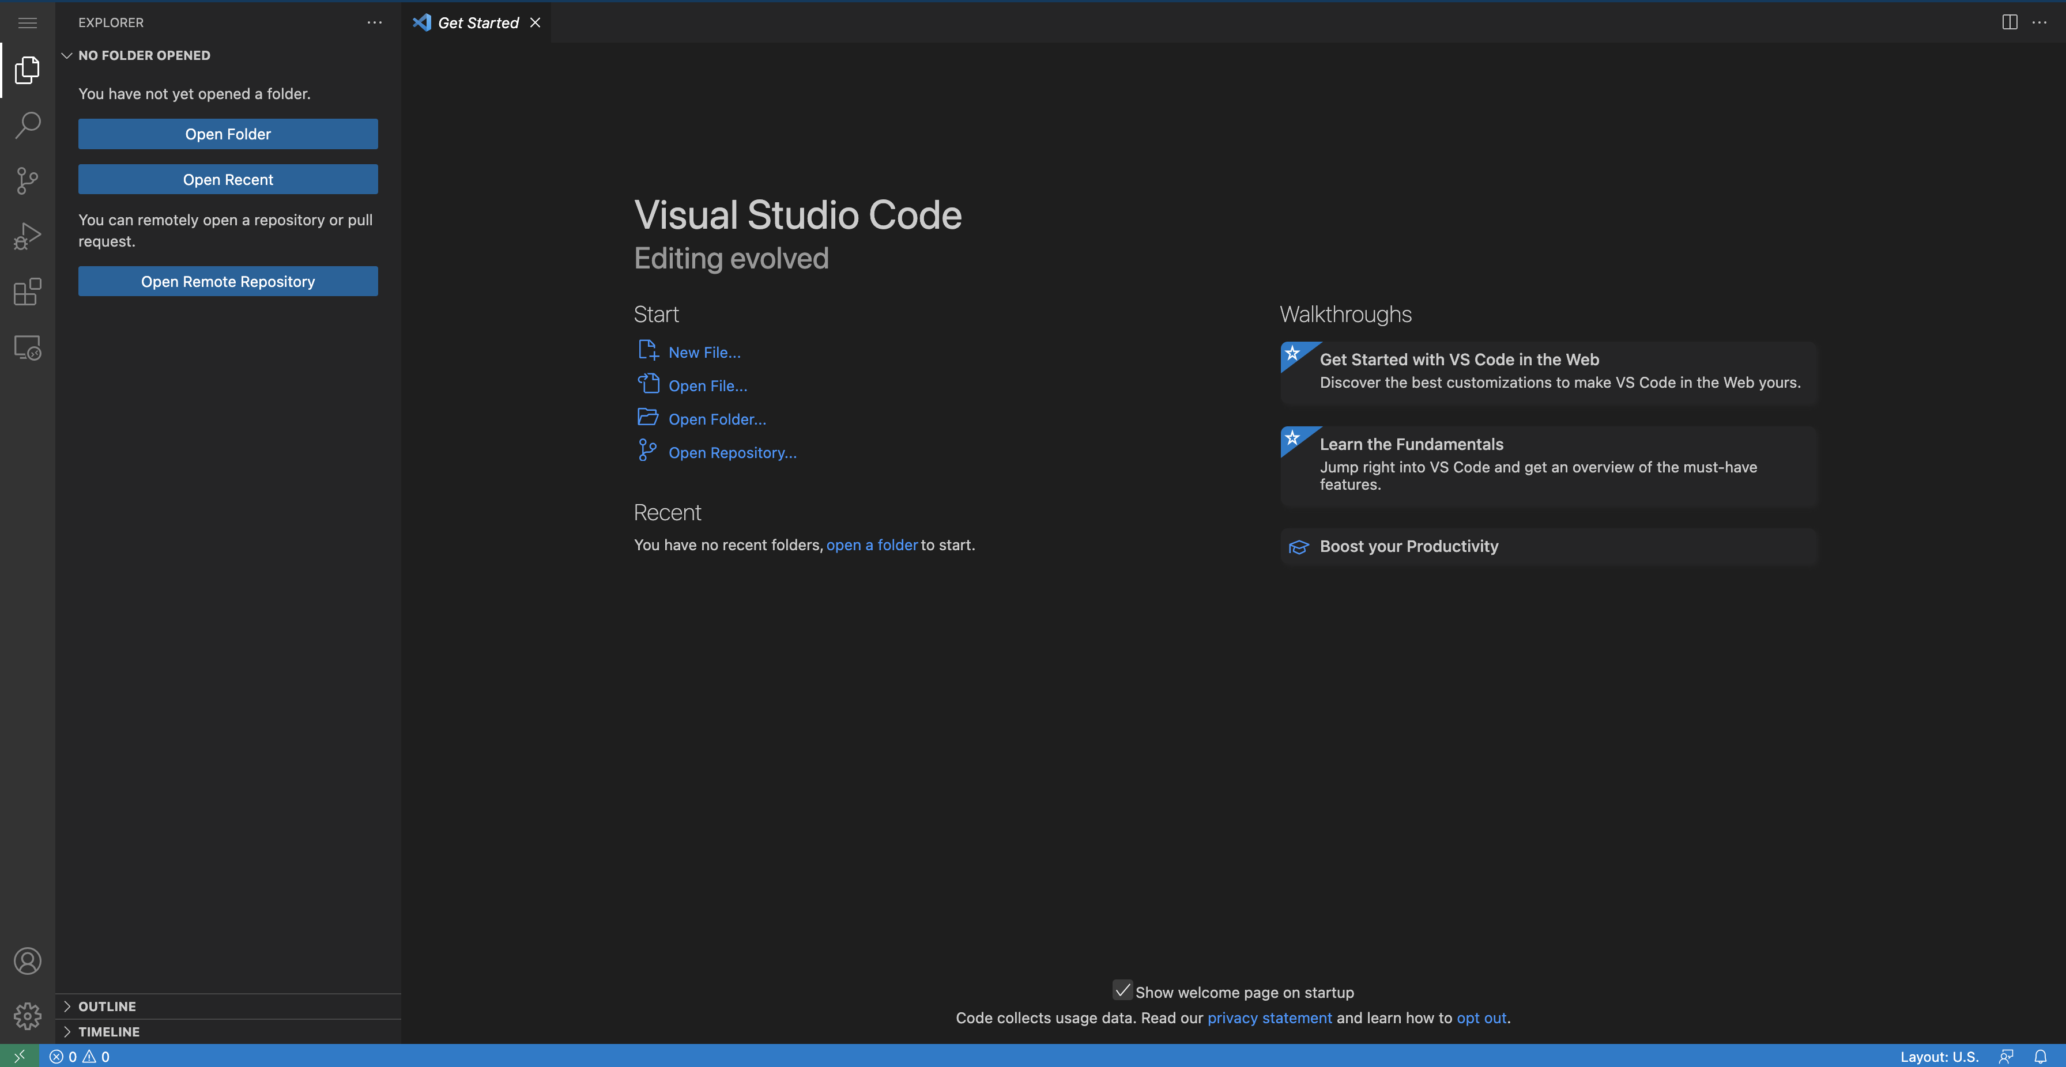2066x1067 pixels.
Task: Click the VS Code logo on tab
Action: point(422,22)
